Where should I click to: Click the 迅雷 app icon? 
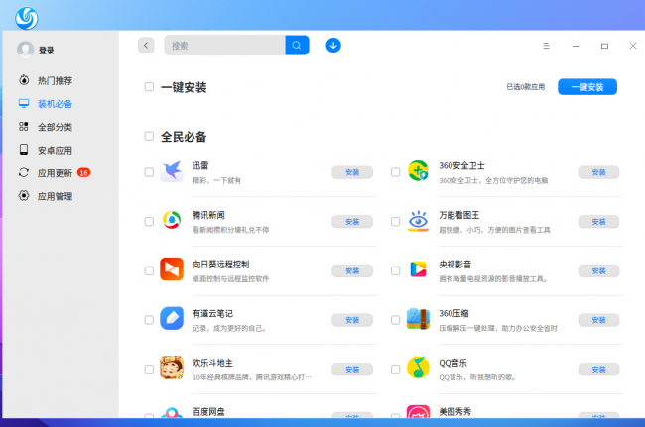pos(172,171)
